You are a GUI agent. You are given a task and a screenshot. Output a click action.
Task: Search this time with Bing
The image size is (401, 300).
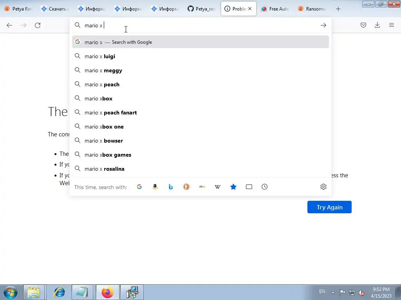pos(171,187)
